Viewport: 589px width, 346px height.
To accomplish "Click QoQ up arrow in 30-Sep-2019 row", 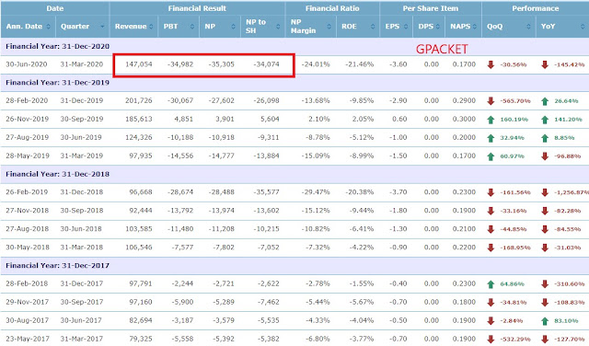I will coord(491,120).
